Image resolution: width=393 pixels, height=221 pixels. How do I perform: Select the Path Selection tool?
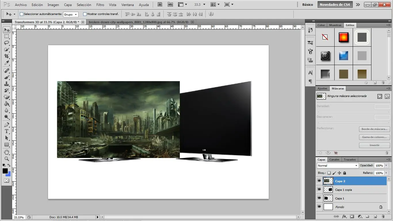tap(7, 138)
